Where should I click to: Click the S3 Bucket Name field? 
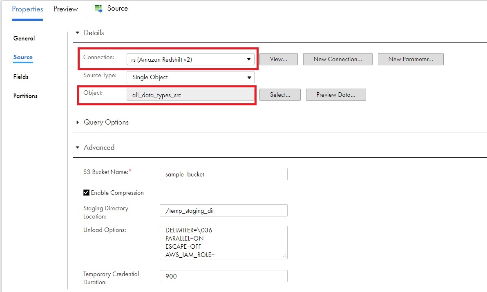tap(223, 174)
